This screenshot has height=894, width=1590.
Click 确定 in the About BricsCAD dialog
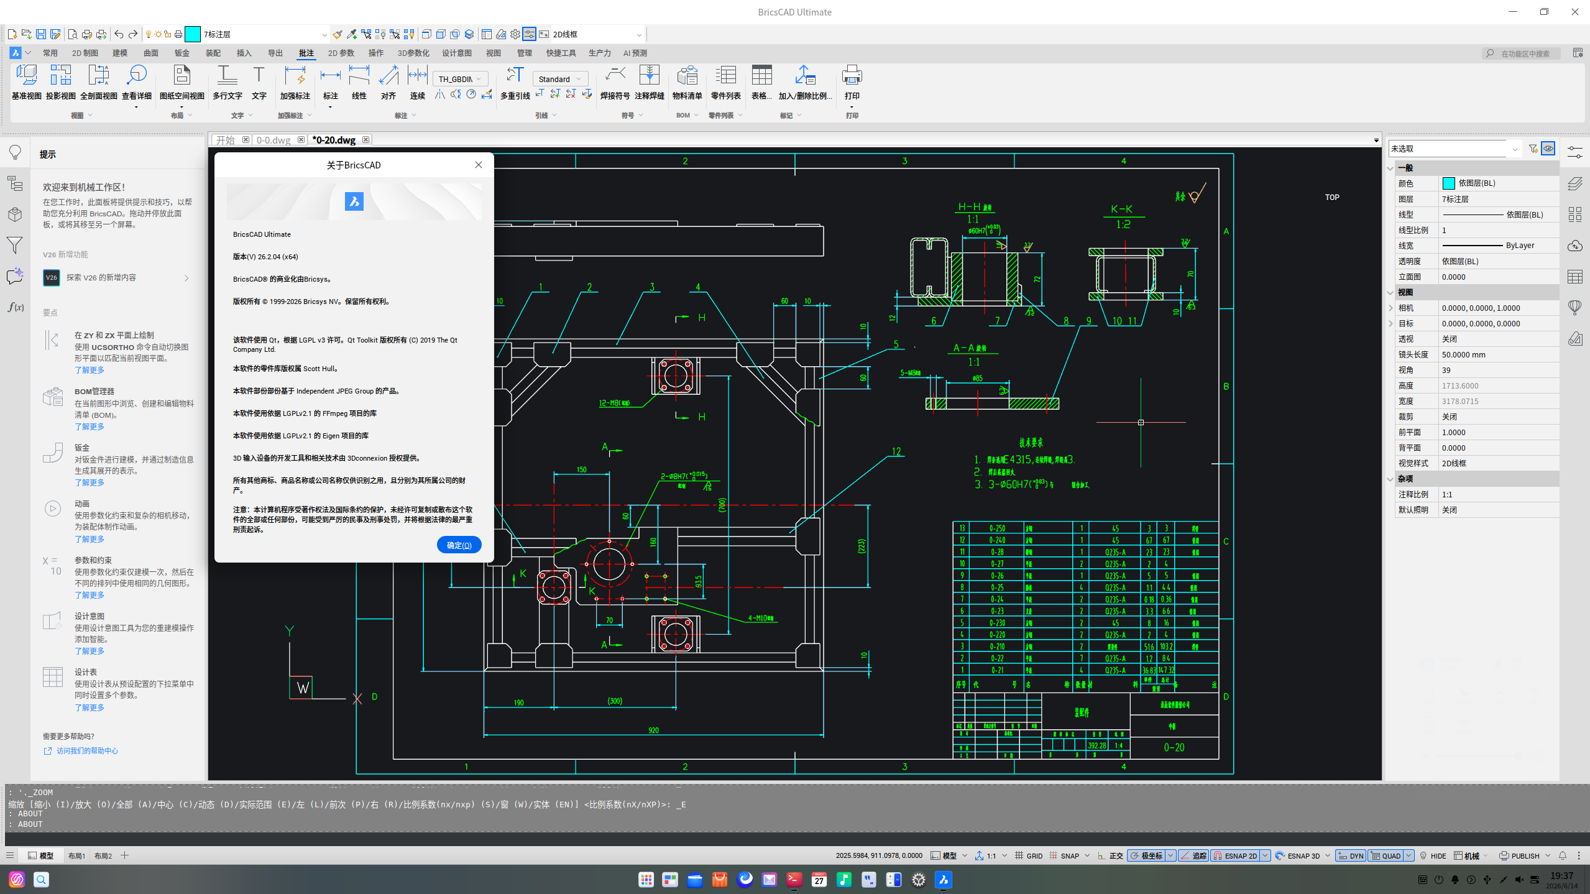[459, 545]
